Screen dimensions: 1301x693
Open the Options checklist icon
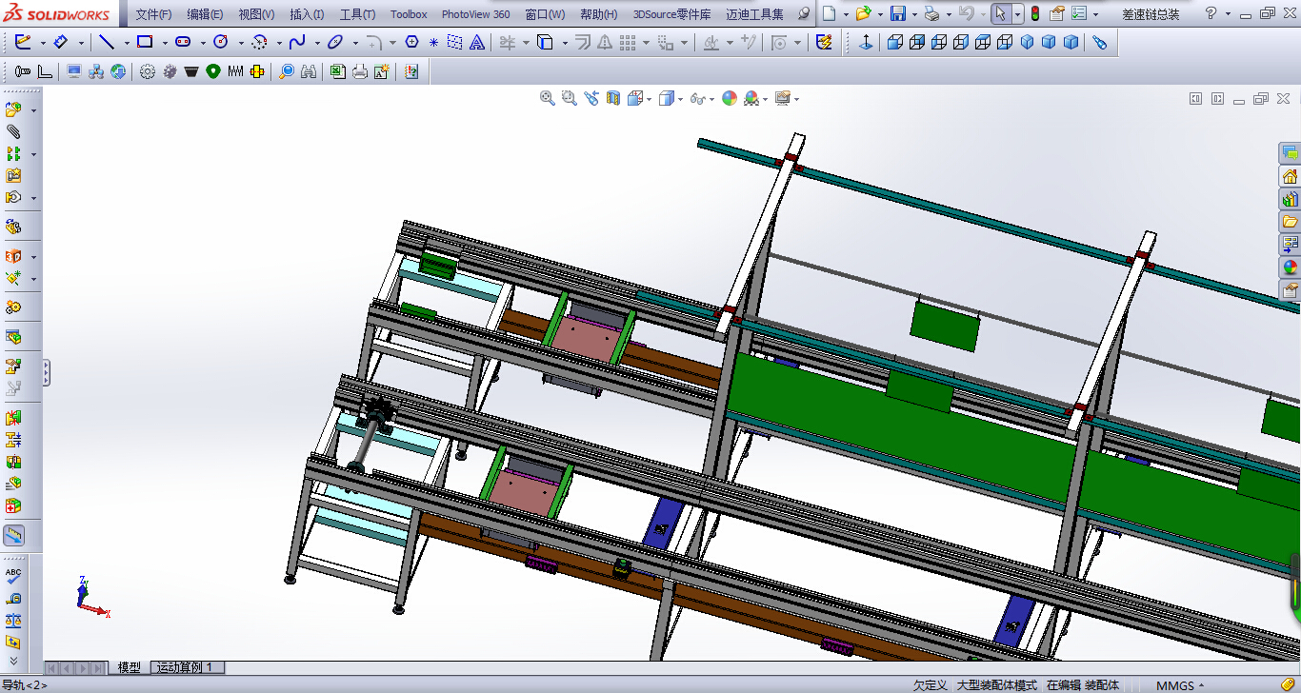point(1078,14)
